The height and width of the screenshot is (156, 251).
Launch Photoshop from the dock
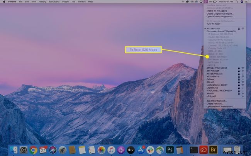(x=170, y=150)
